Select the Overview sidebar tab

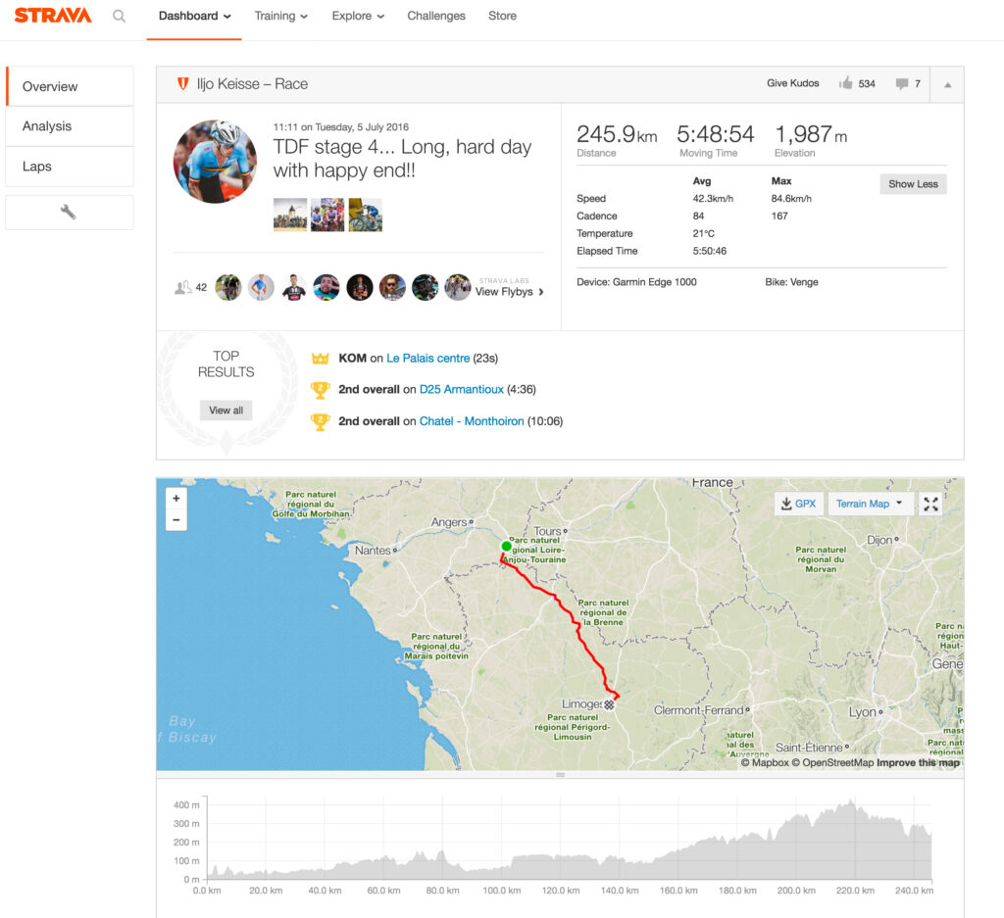click(71, 86)
